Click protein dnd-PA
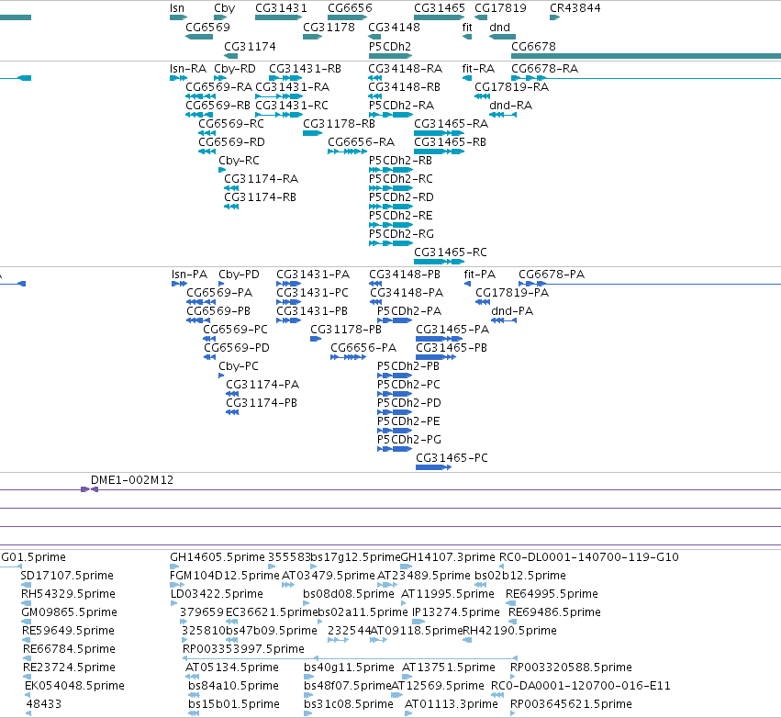The height and width of the screenshot is (718, 781). click(512, 311)
